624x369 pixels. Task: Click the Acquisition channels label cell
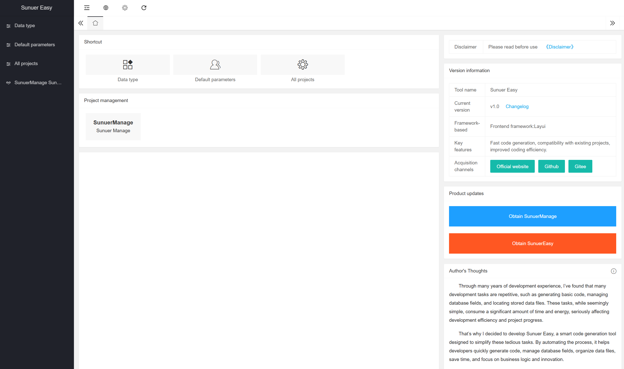[467, 166]
